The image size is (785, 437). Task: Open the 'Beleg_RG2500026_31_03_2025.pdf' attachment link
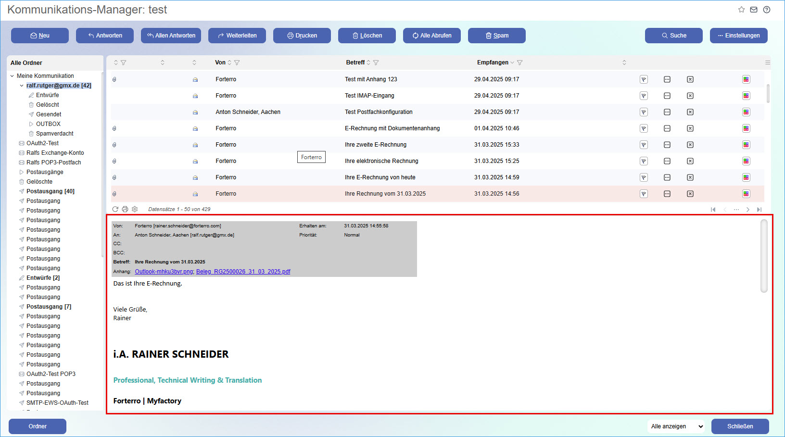[243, 271]
